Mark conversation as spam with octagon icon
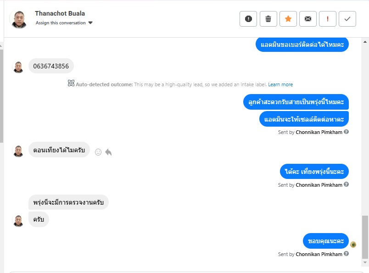This screenshot has height=273, width=369. point(248,19)
